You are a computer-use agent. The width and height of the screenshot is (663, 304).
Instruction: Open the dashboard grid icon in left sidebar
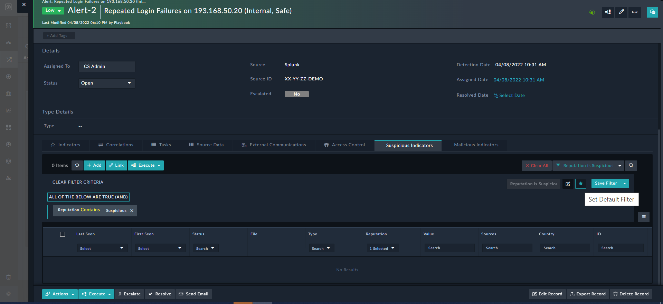tap(9, 26)
